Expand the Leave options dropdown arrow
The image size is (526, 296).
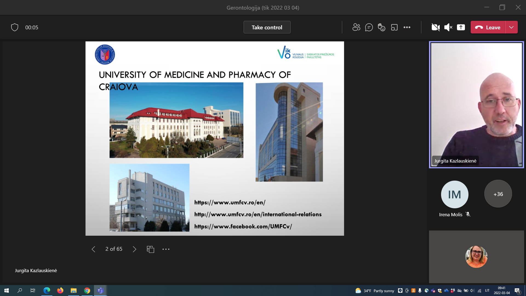point(511,27)
